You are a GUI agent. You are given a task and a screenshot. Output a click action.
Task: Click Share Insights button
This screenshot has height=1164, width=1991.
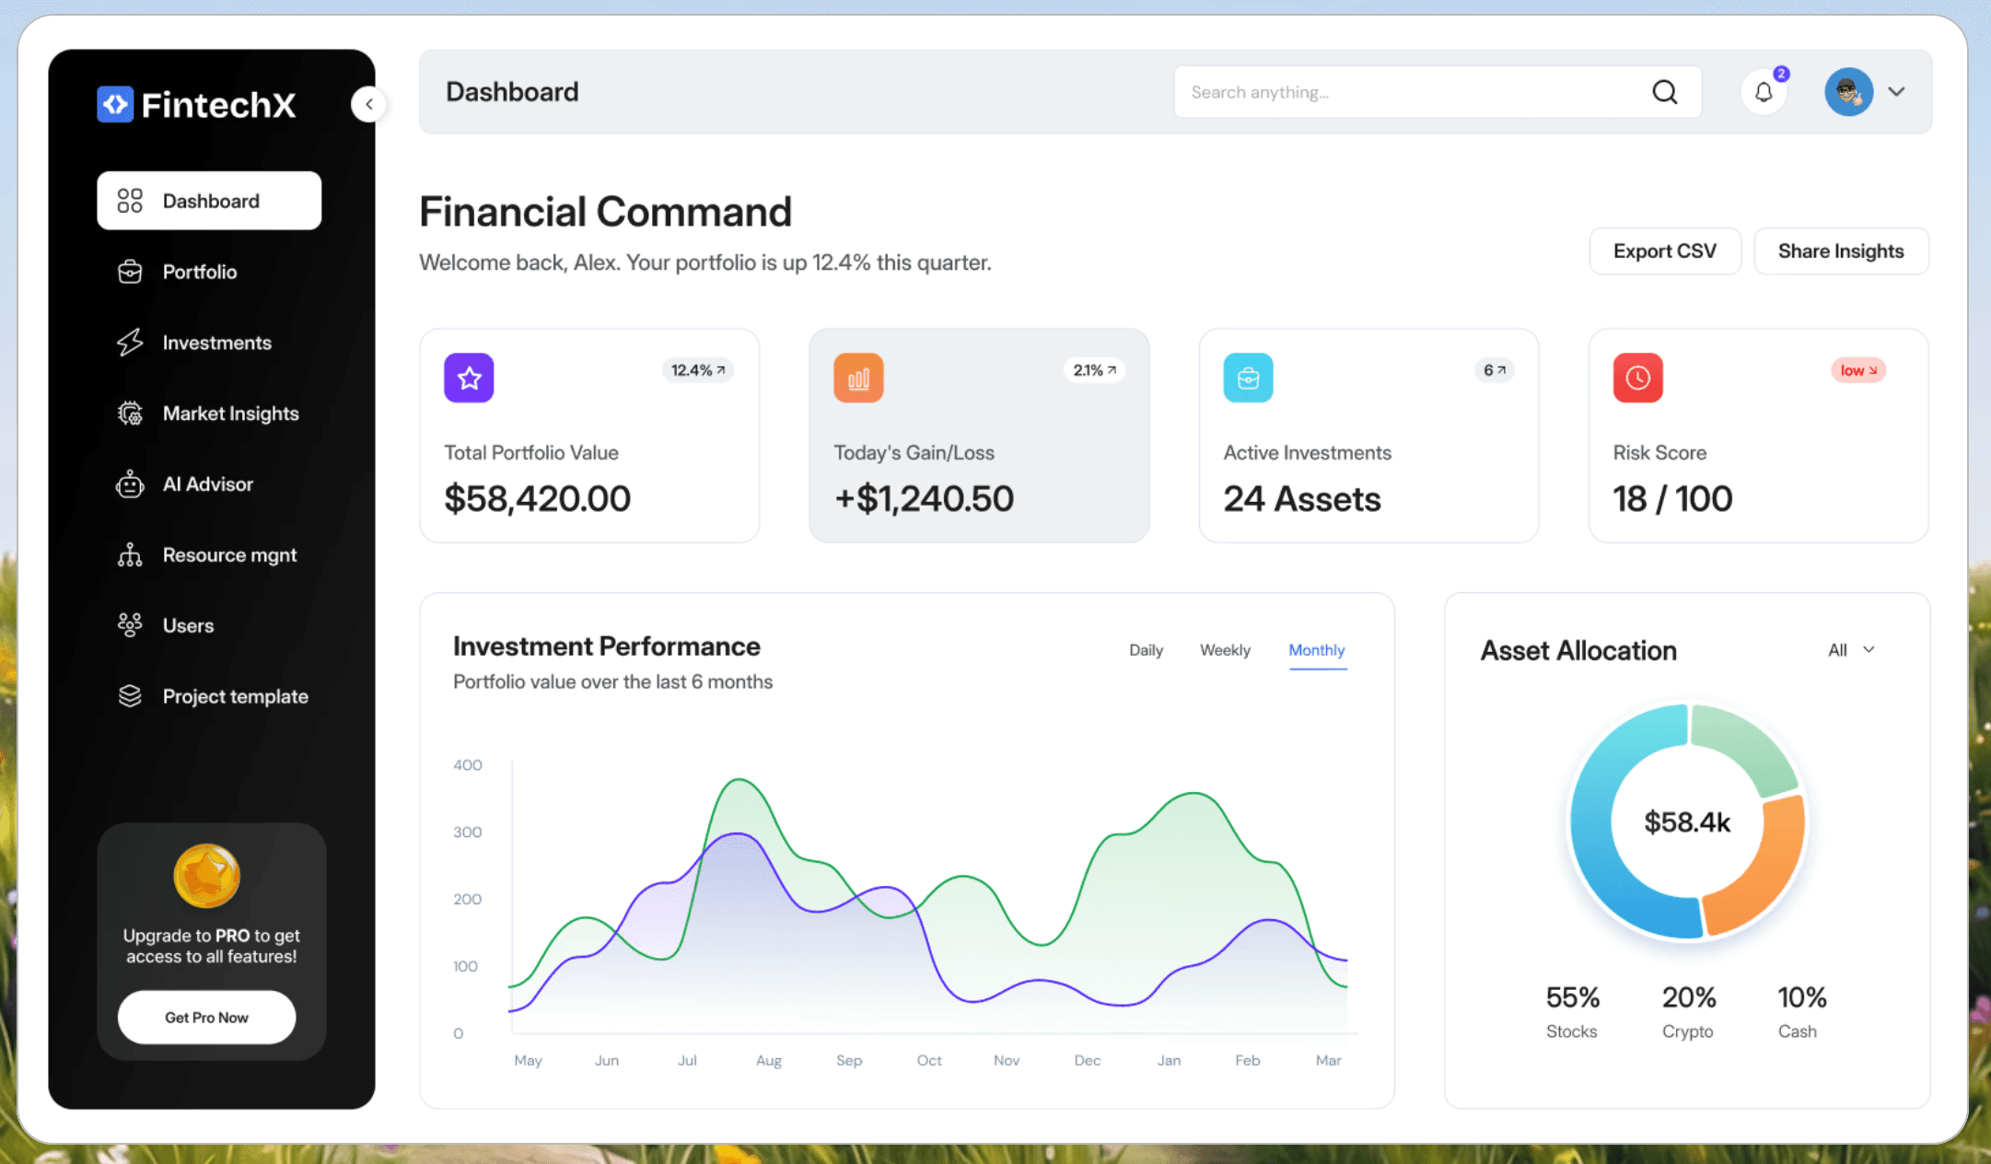[x=1841, y=251]
